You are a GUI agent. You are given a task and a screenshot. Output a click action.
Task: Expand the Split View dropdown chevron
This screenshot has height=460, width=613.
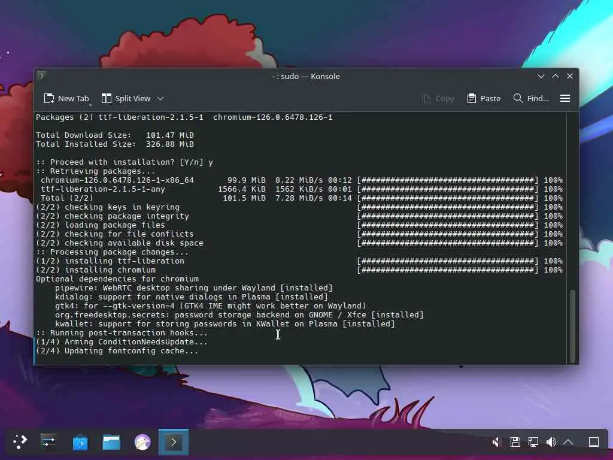pyautogui.click(x=160, y=99)
